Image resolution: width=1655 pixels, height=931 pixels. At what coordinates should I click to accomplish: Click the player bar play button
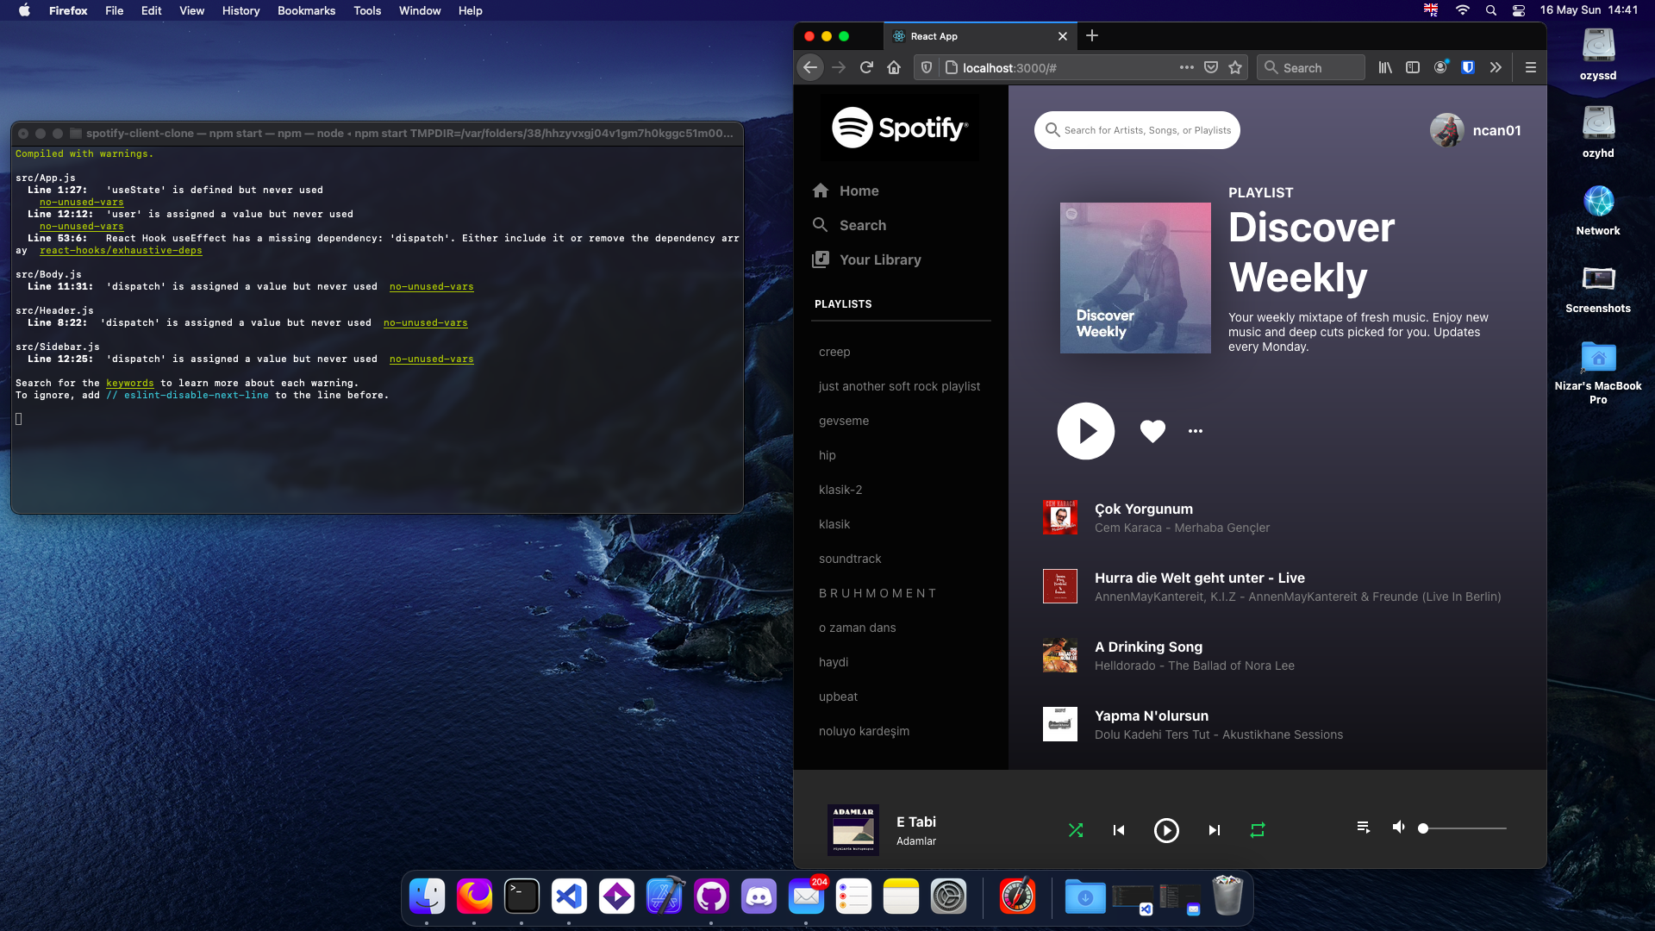click(1166, 830)
